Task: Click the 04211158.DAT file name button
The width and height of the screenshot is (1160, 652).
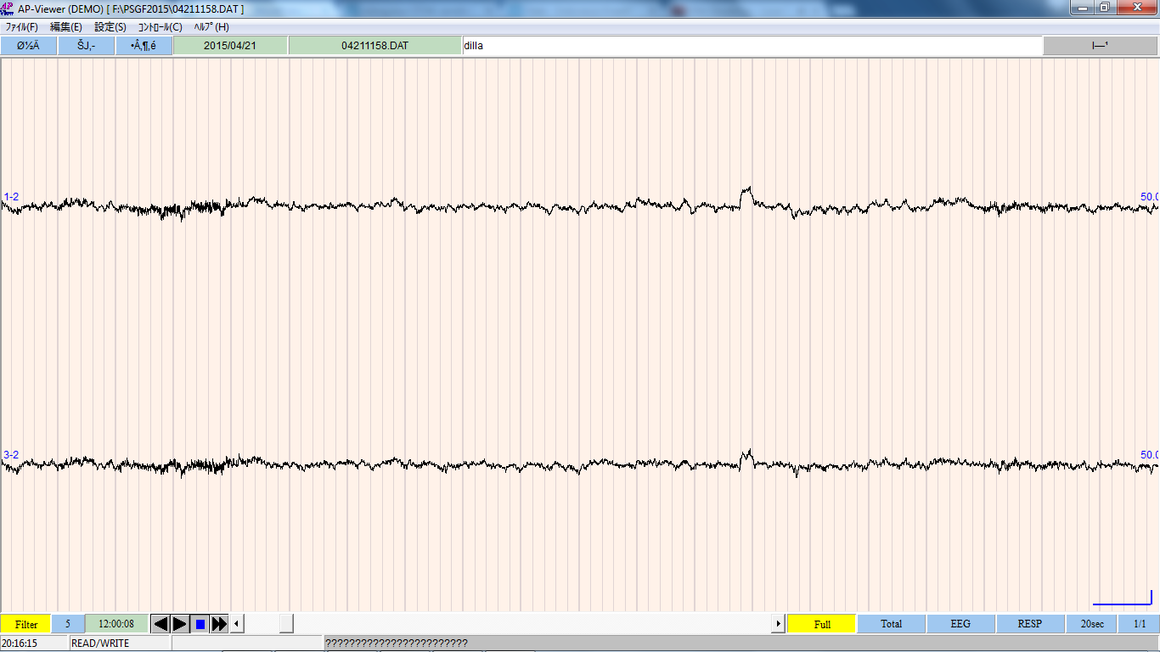Action: coord(374,46)
